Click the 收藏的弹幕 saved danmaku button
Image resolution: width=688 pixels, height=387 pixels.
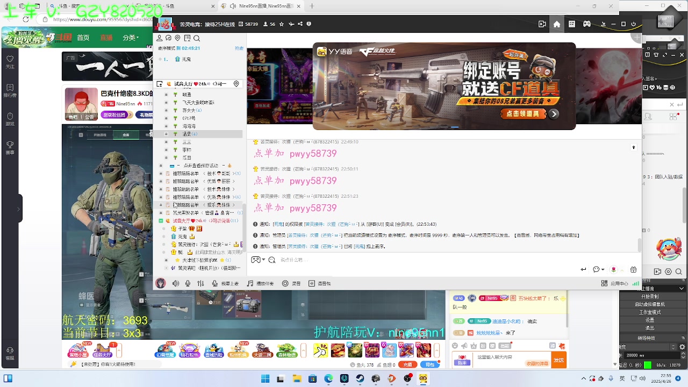pos(537,364)
